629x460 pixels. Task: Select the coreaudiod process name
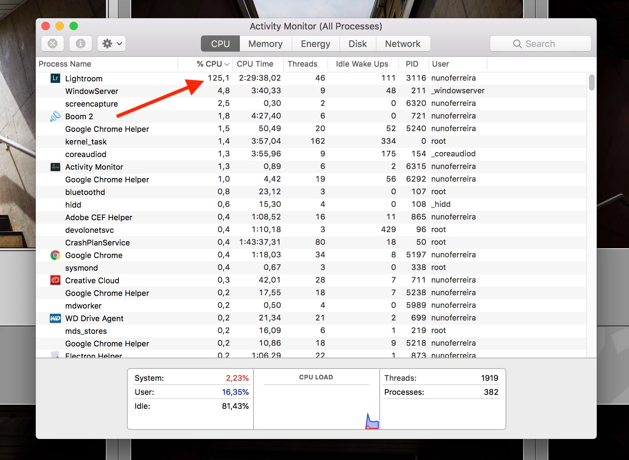(86, 154)
